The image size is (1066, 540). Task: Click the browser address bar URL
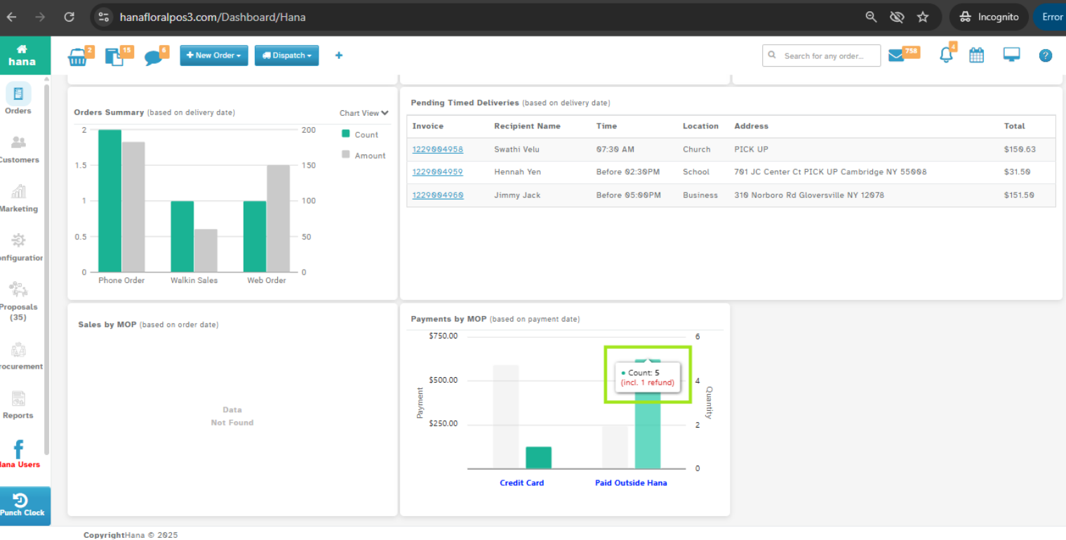(x=213, y=17)
